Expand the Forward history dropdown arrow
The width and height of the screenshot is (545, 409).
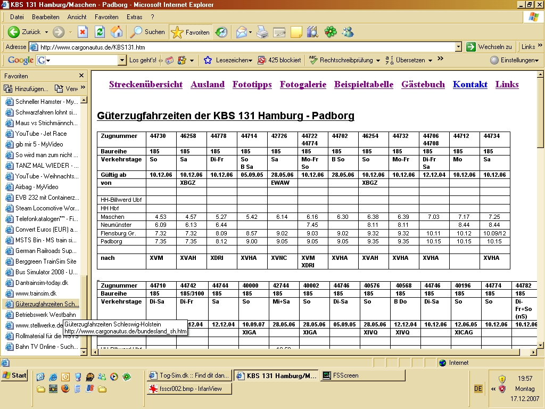(70, 32)
